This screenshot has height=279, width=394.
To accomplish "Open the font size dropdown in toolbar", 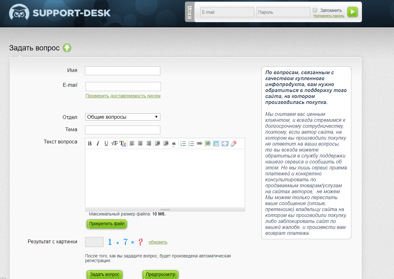I will [114, 143].
